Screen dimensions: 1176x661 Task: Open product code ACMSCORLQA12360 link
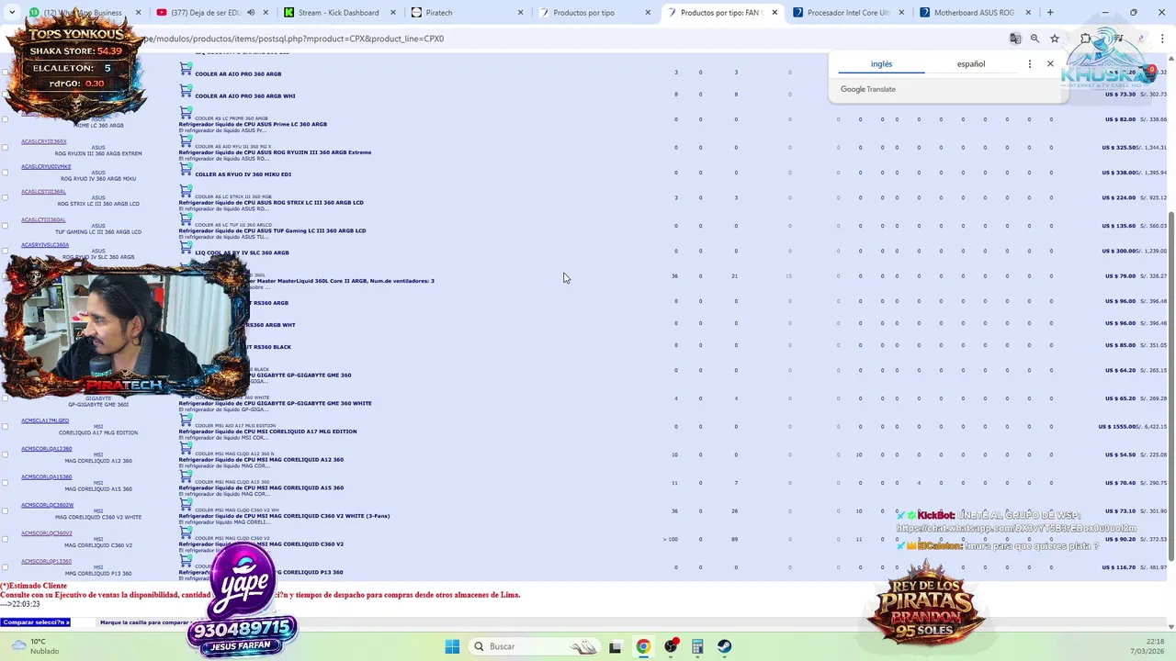[x=46, y=449]
